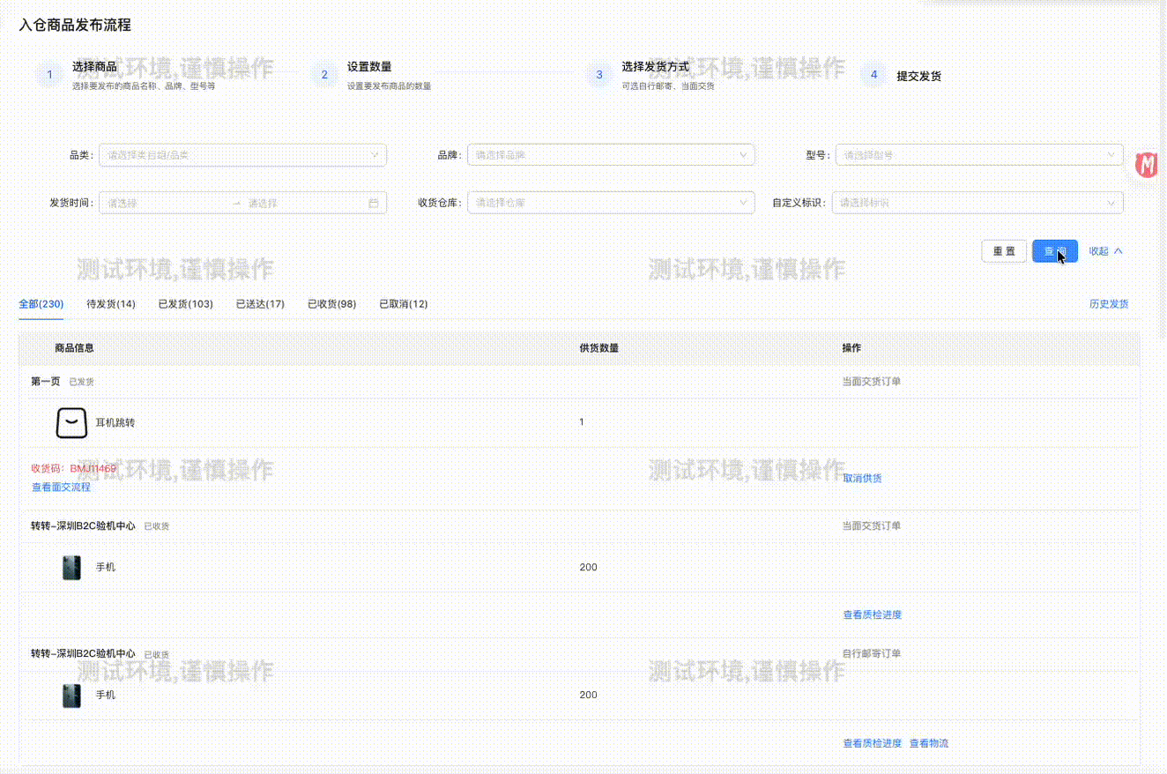Open the 品牌 dropdown
Screen dimensions: 1167x774
610,154
